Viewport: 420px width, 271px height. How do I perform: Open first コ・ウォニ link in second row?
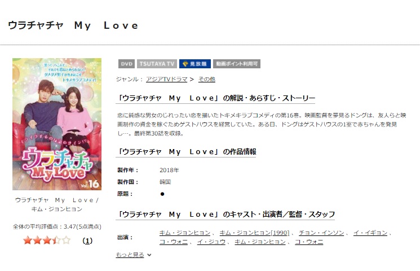click(173, 242)
